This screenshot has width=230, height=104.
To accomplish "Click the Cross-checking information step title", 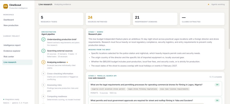I will click(x=60, y=74).
